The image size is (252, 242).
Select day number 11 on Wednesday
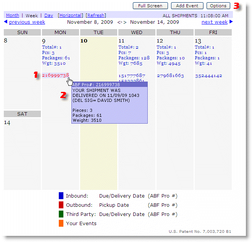point(121,41)
